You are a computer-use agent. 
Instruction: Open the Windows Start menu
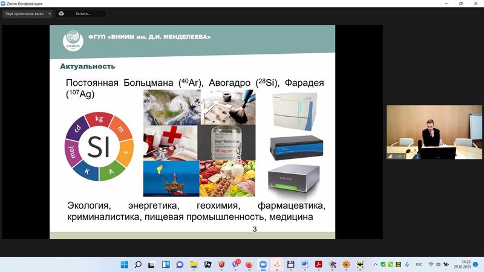(x=125, y=264)
